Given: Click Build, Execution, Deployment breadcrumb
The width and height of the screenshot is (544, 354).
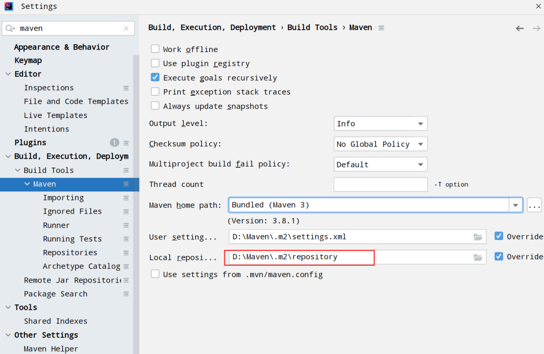Looking at the screenshot, I should pyautogui.click(x=212, y=28).
